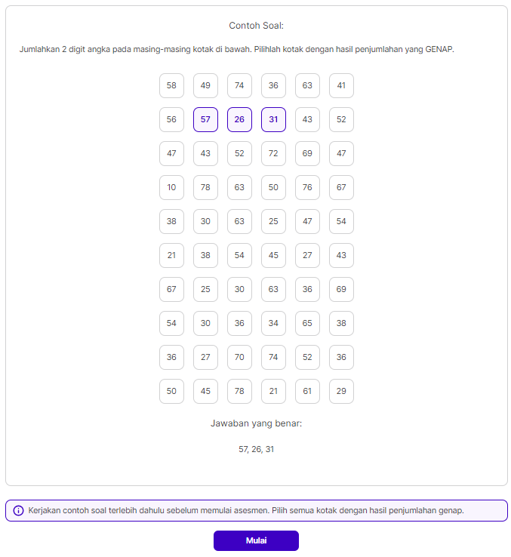The width and height of the screenshot is (511, 557).
Task: Select the number 10 box
Action: pos(171,187)
